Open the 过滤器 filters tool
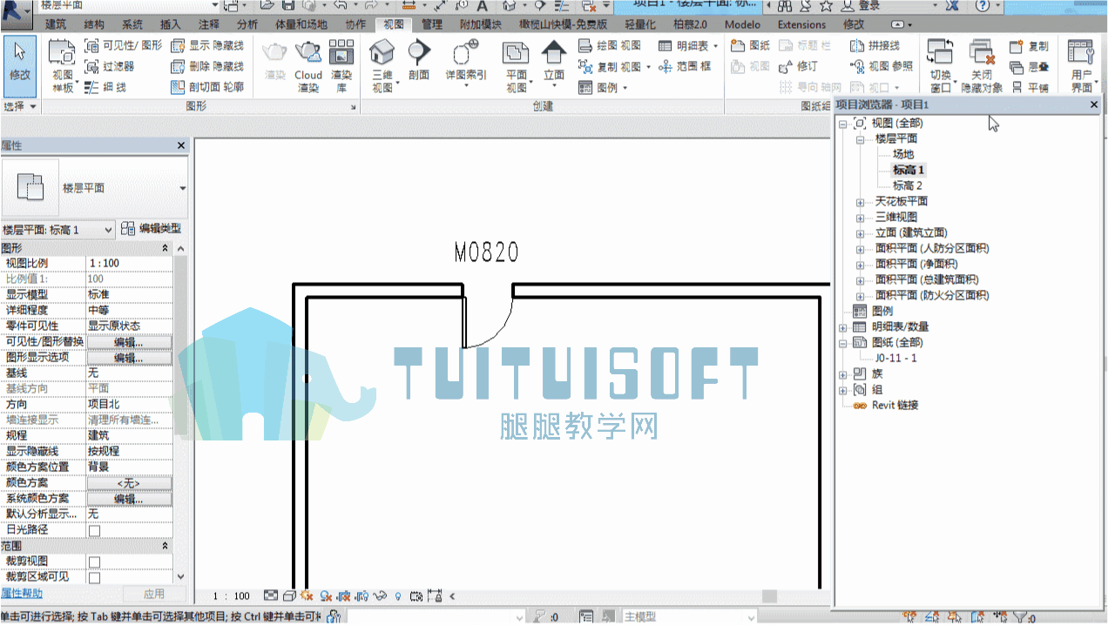1108x625 pixels. tap(110, 66)
